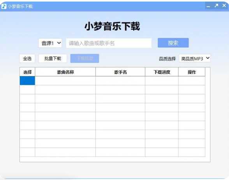Open the 音源1 source dropdown

[x=50, y=43]
